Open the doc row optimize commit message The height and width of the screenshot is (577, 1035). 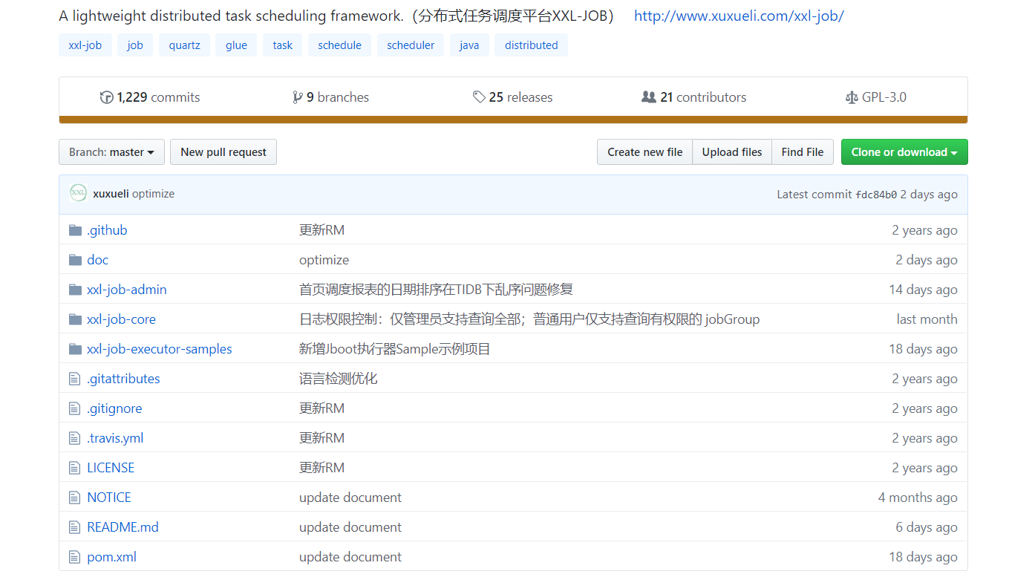(324, 260)
